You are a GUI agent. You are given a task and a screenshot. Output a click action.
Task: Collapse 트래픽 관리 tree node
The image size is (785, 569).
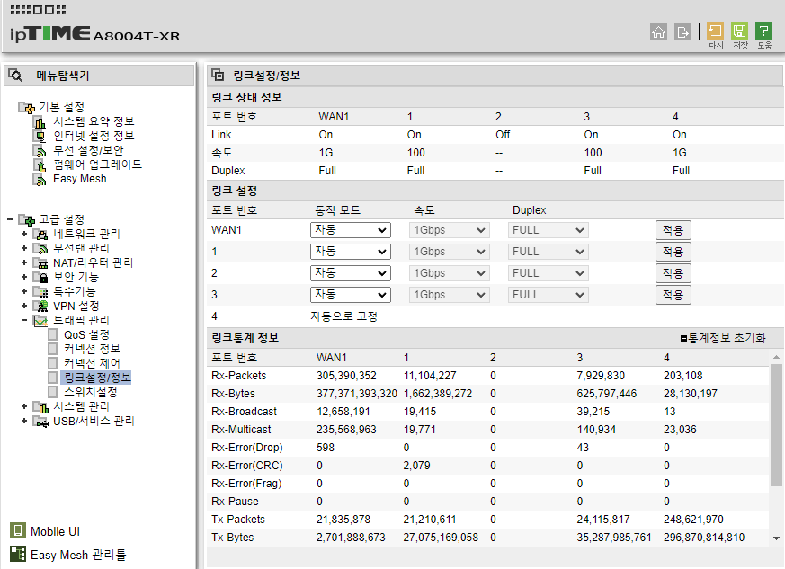(x=24, y=320)
